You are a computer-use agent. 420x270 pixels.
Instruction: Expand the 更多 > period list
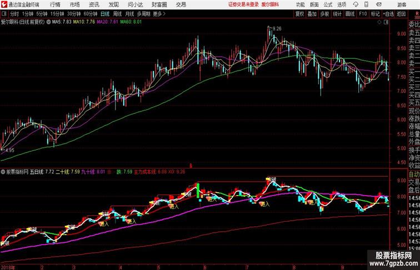(x=159, y=14)
